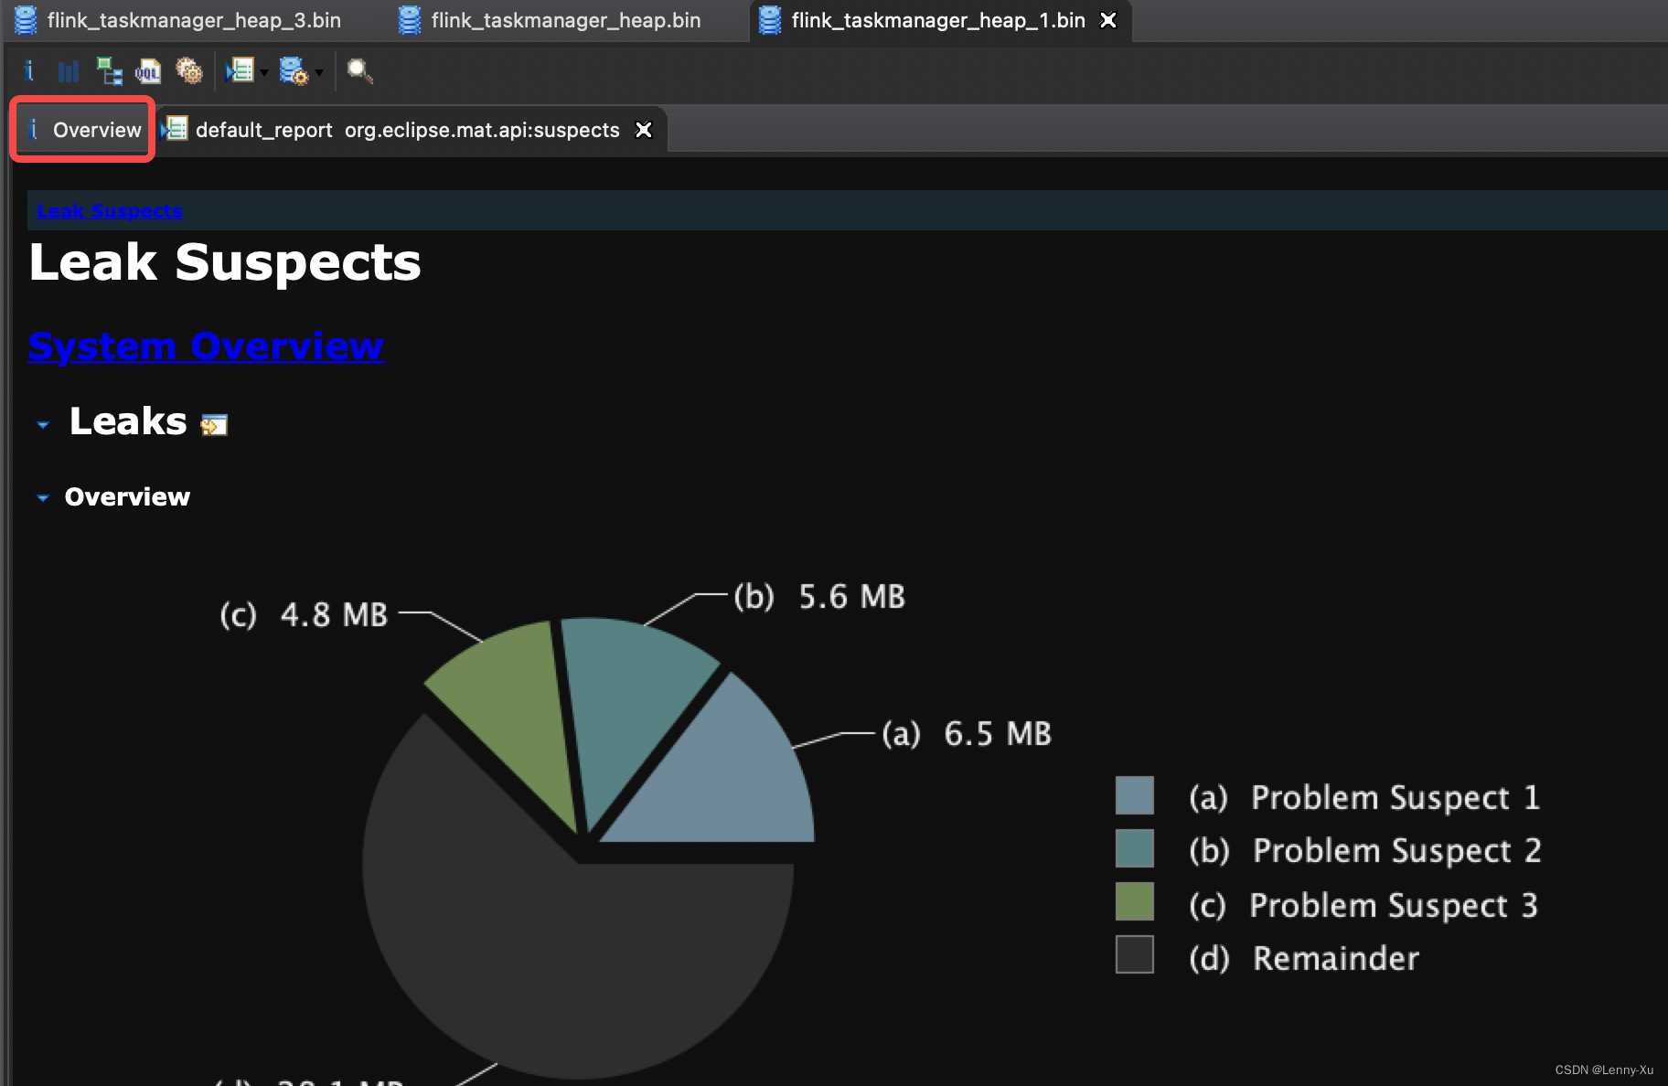Open the System Overview link

pyautogui.click(x=206, y=346)
